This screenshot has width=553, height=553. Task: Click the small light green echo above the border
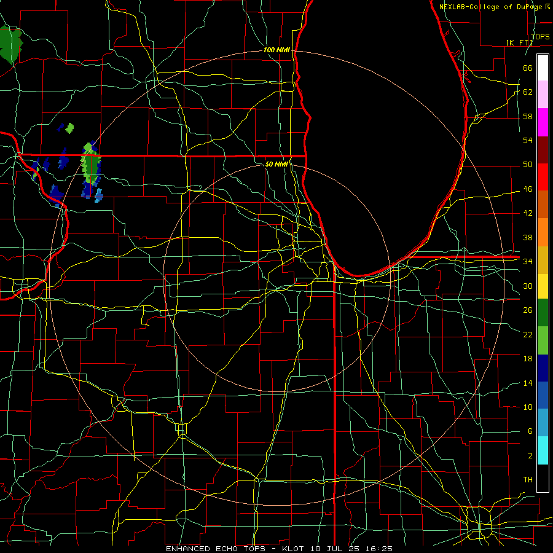click(69, 128)
